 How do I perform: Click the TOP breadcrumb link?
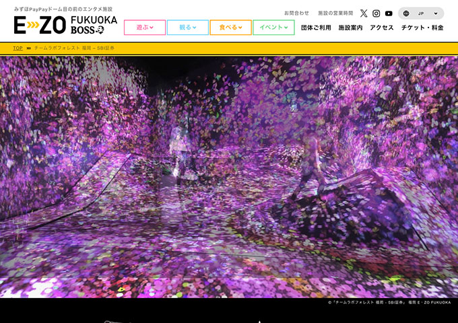tap(18, 48)
